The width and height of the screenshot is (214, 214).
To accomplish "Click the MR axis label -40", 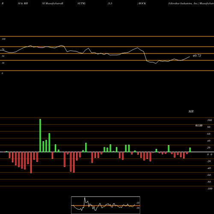I will click(x=209, y=168).
